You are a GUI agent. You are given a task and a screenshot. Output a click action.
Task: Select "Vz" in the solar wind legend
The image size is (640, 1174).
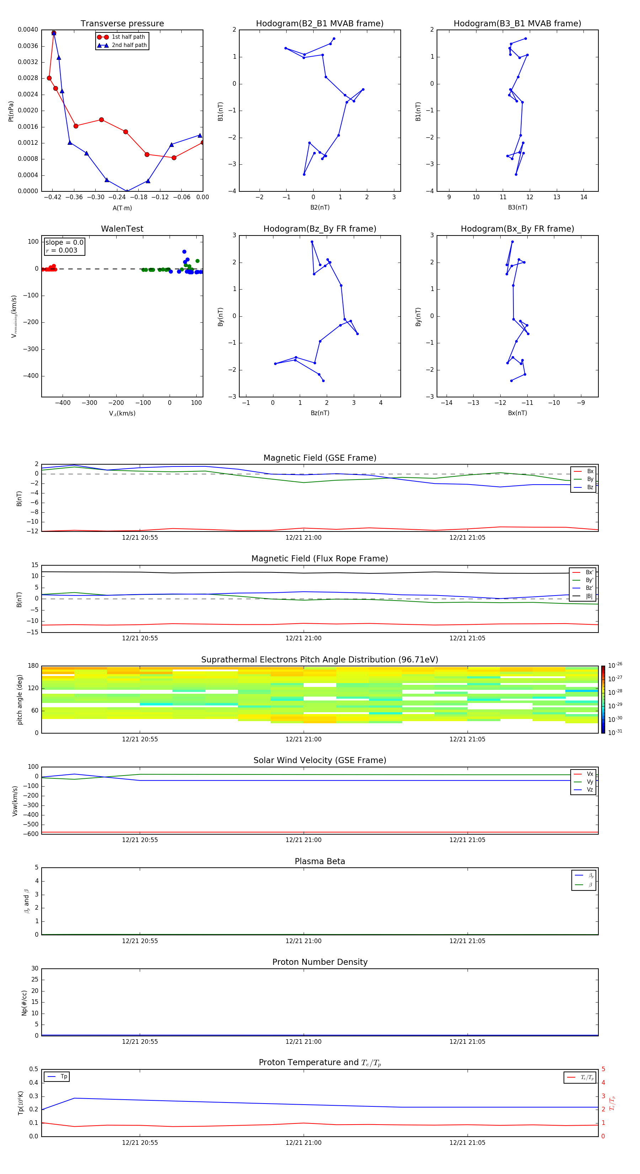[x=583, y=790]
